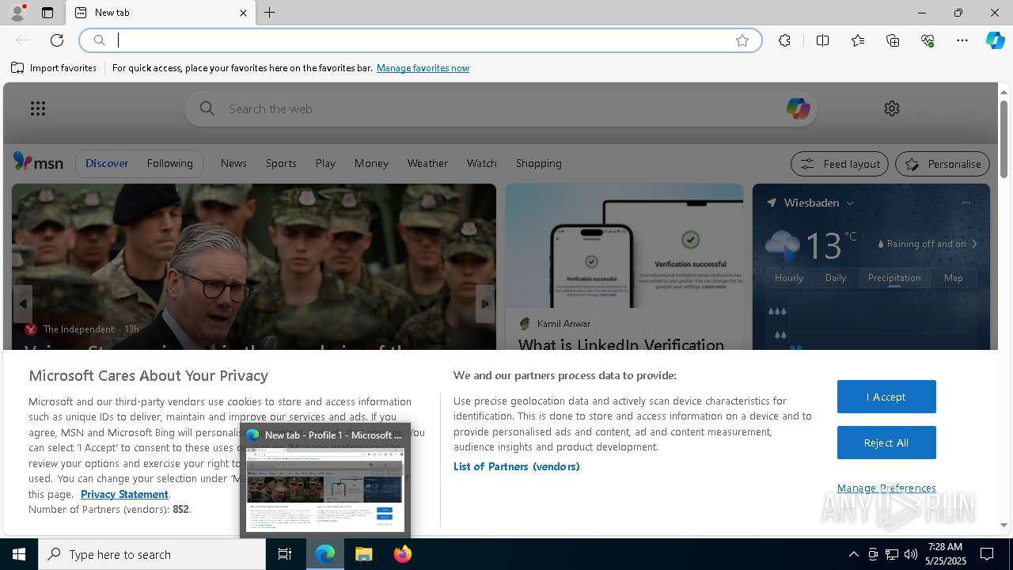Refresh the page
This screenshot has width=1013, height=570.
pos(57,40)
